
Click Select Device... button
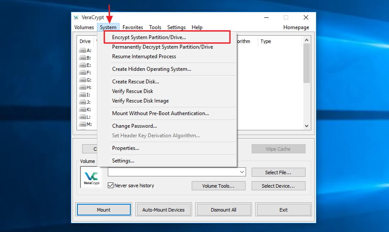pos(278,186)
